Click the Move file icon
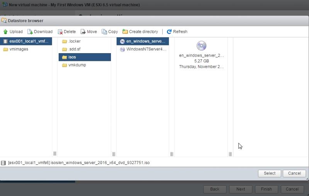 (83, 32)
